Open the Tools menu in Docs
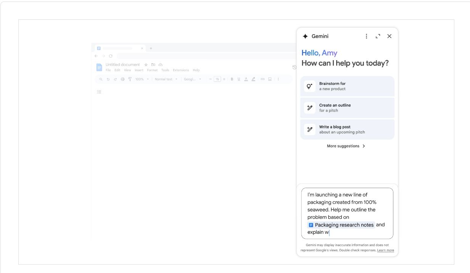 pyautogui.click(x=165, y=70)
